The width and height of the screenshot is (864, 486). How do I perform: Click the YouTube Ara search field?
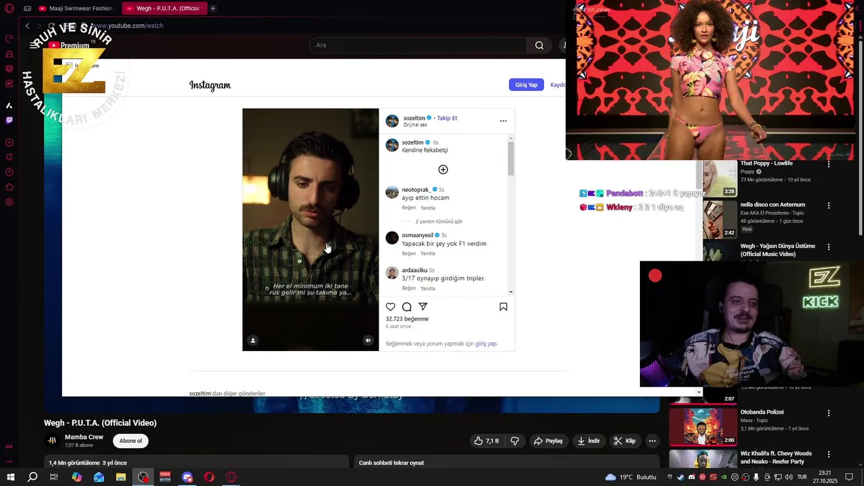pyautogui.click(x=418, y=45)
